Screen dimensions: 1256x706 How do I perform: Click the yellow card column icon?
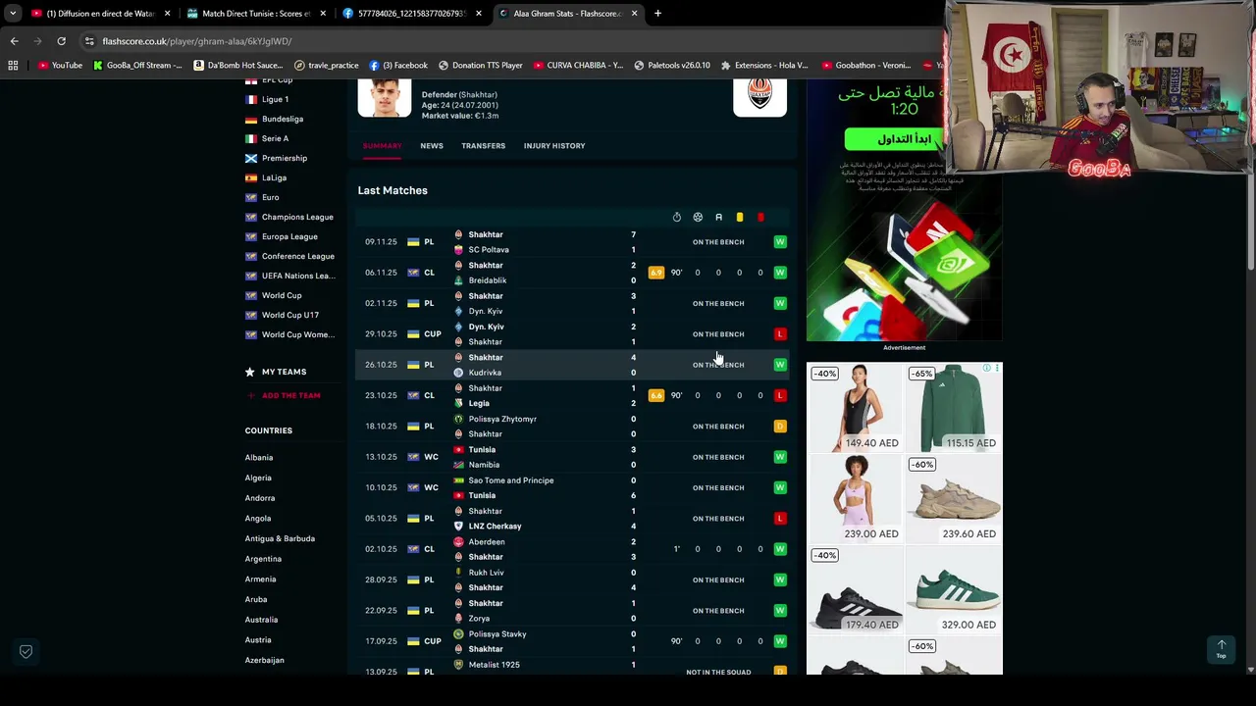click(740, 218)
